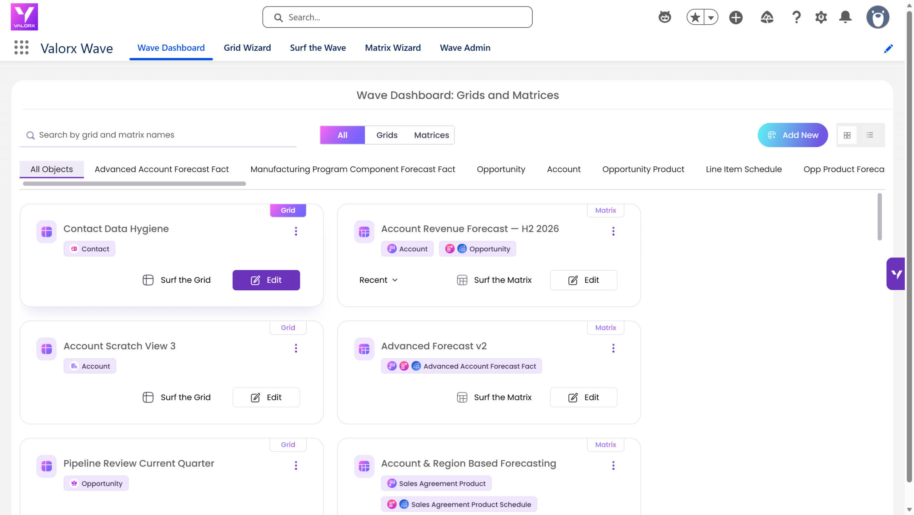Image resolution: width=914 pixels, height=515 pixels.
Task: Select Advanced Account Forecast Fact object tab
Action: coord(161,169)
